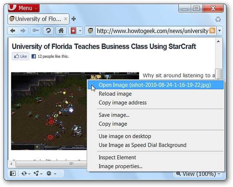Click the Facebook Like button
The width and height of the screenshot is (233, 187).
click(20, 56)
